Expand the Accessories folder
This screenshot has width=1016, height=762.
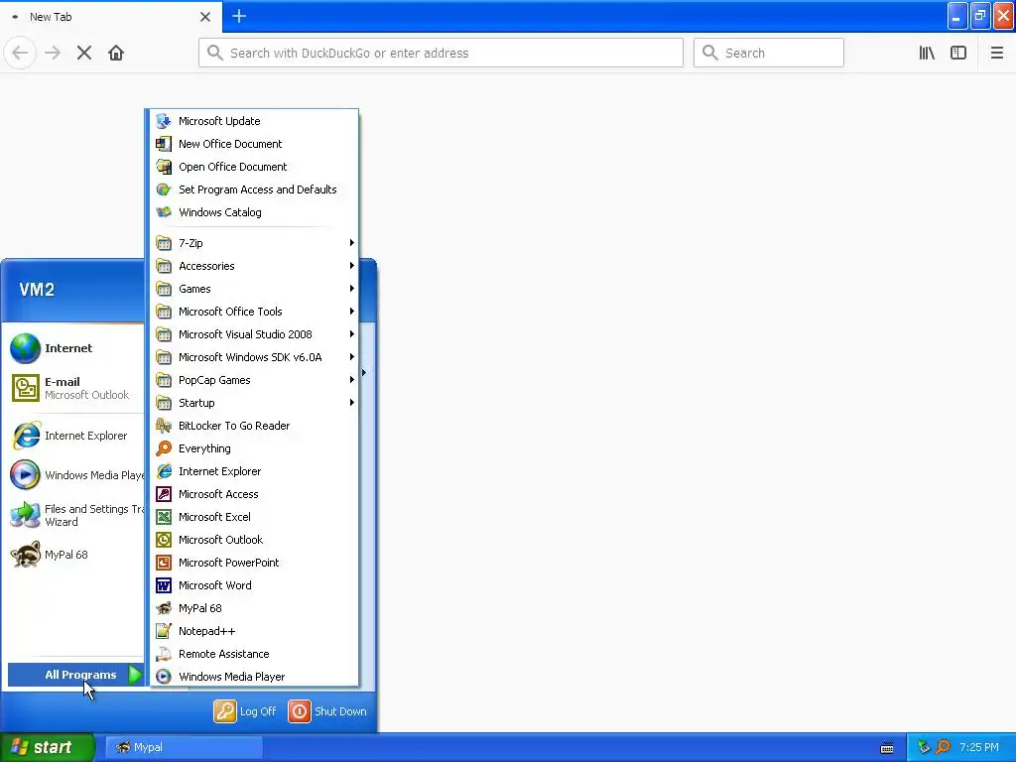coord(254,266)
